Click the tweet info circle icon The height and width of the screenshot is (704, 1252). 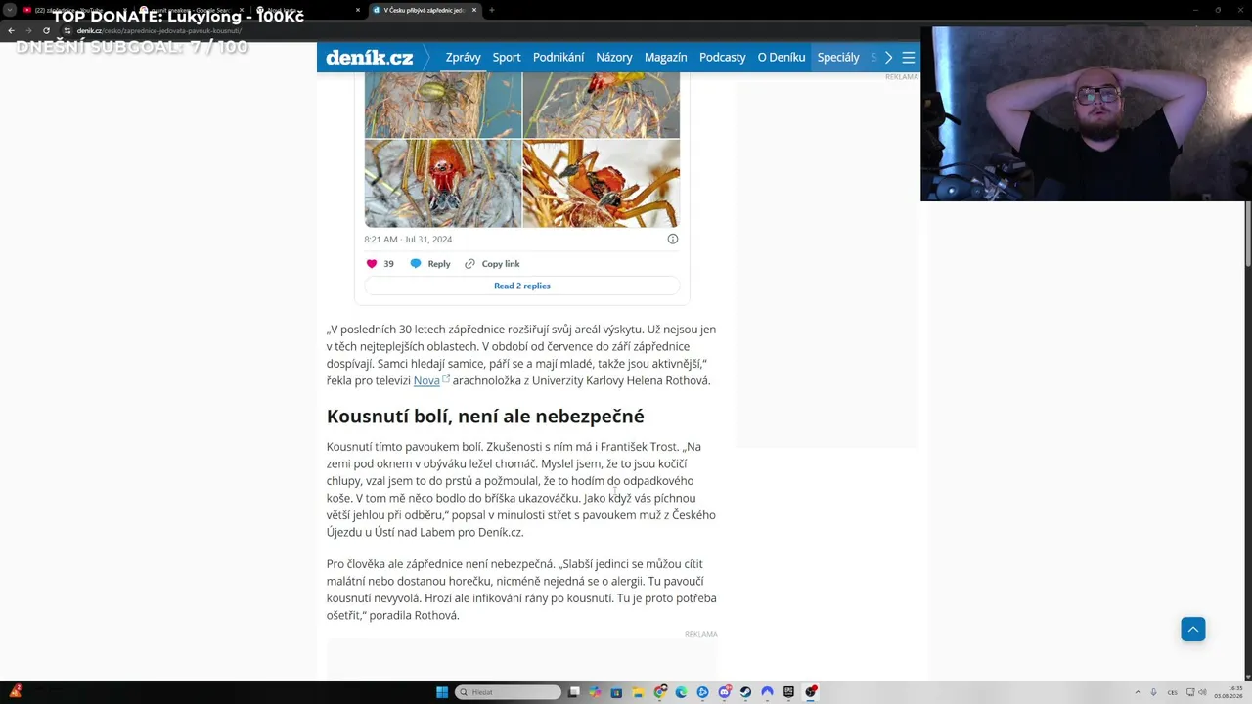point(672,239)
